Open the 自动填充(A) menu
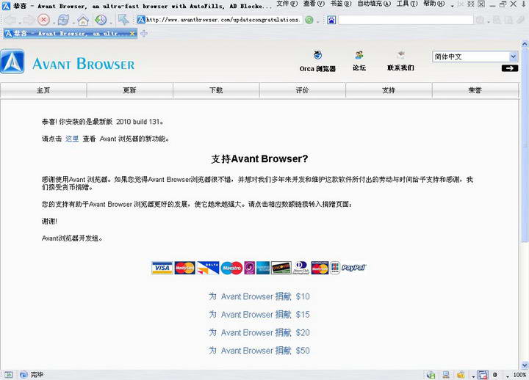Screen dimensions: 529x380 (x=374, y=4)
